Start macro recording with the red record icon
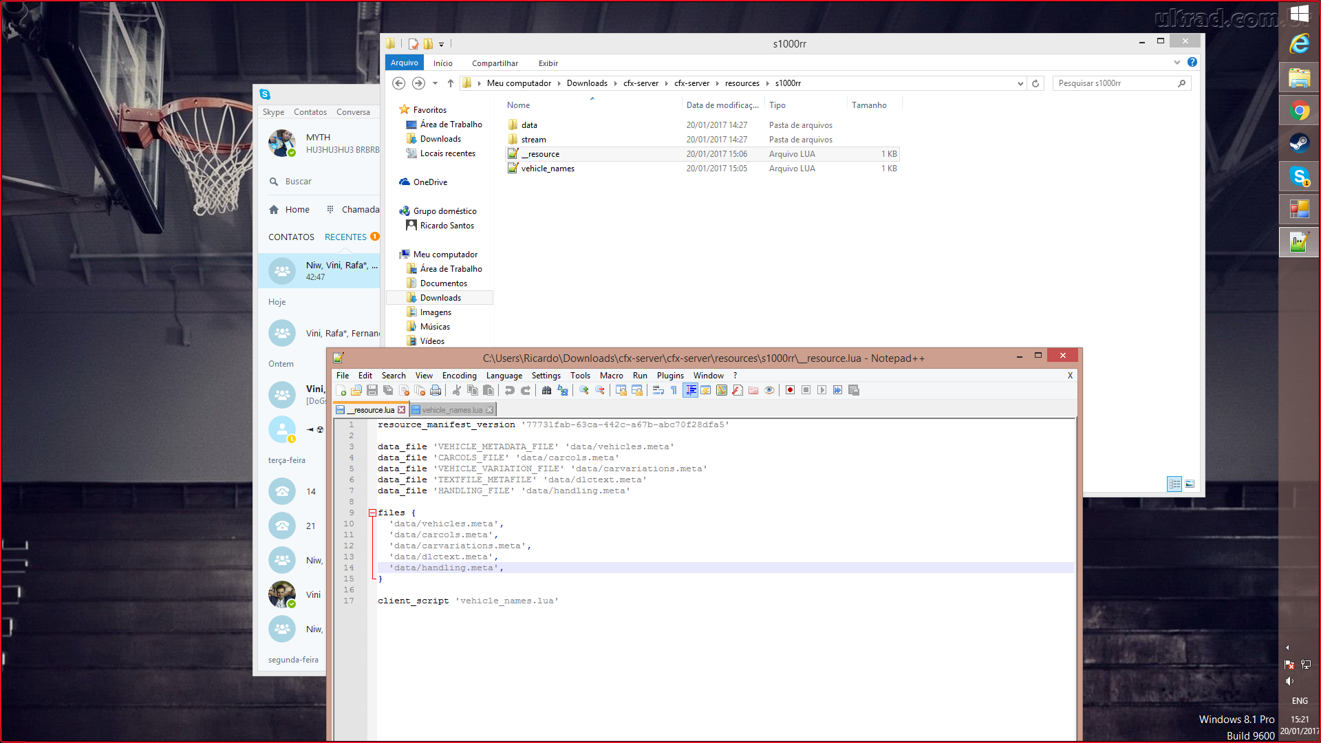The width and height of the screenshot is (1321, 743). pyautogui.click(x=790, y=390)
